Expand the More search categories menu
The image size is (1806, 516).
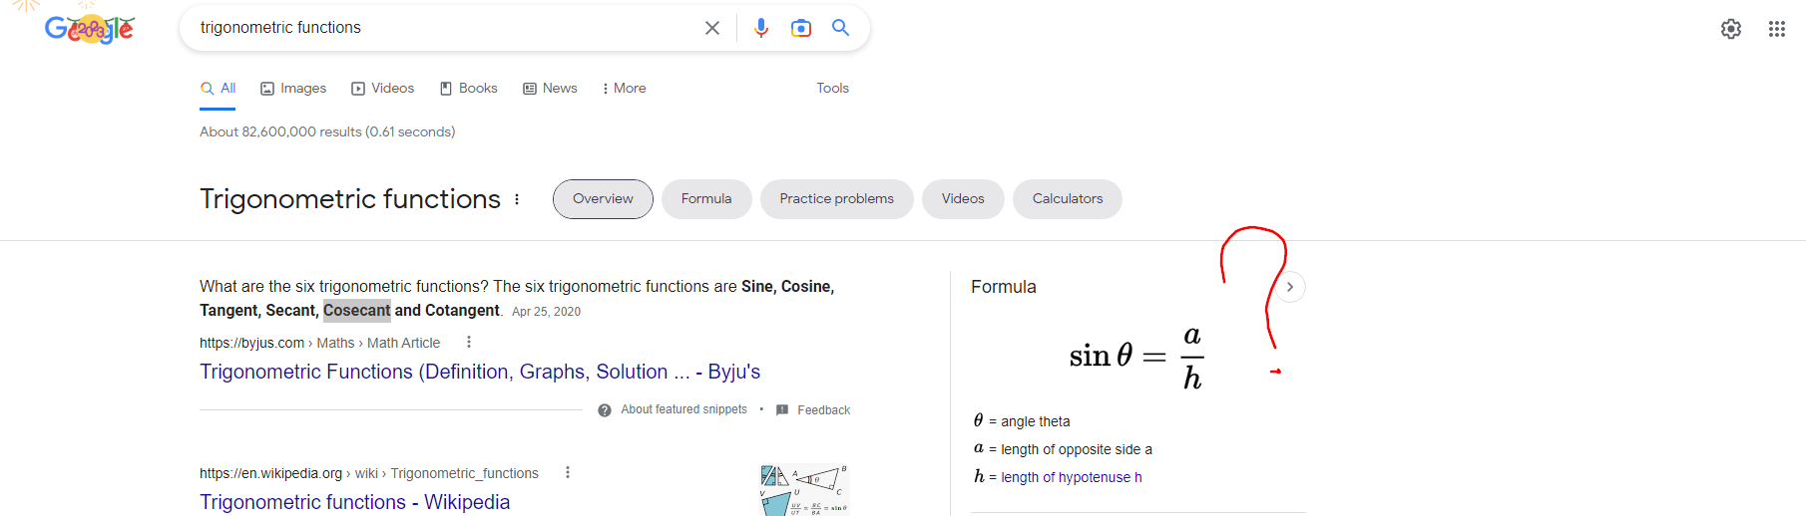[x=625, y=88]
